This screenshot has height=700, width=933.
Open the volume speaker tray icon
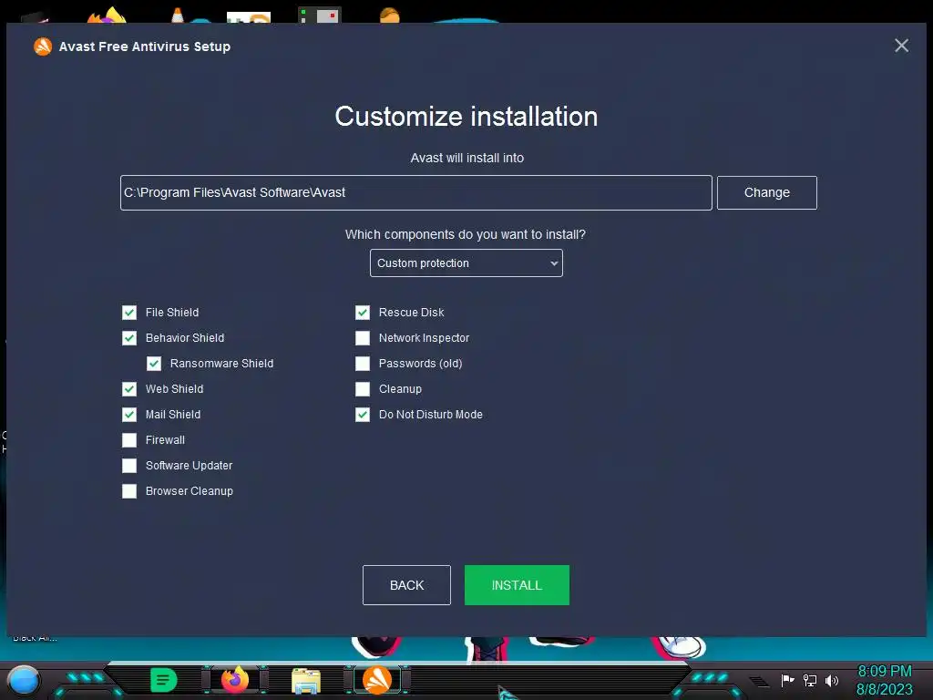click(832, 680)
